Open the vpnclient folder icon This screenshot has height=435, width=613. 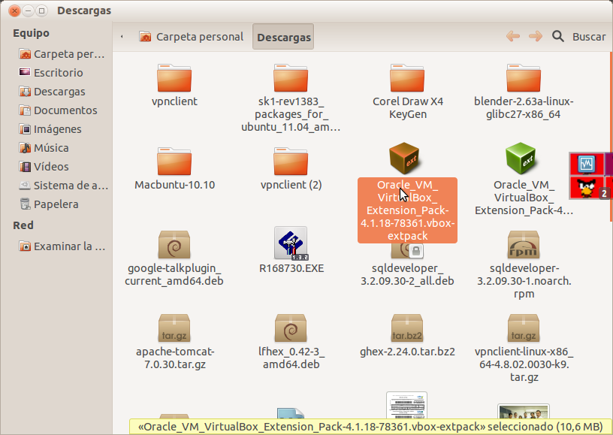[174, 78]
